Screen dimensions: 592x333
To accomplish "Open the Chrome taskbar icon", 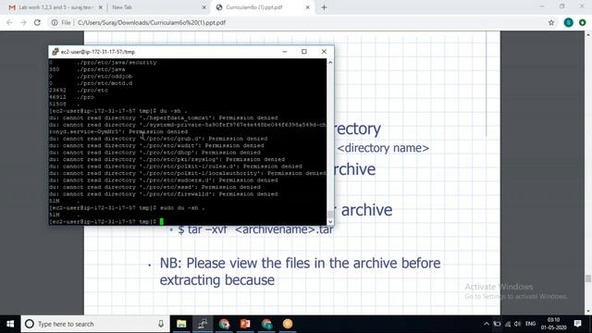I will coord(224,324).
